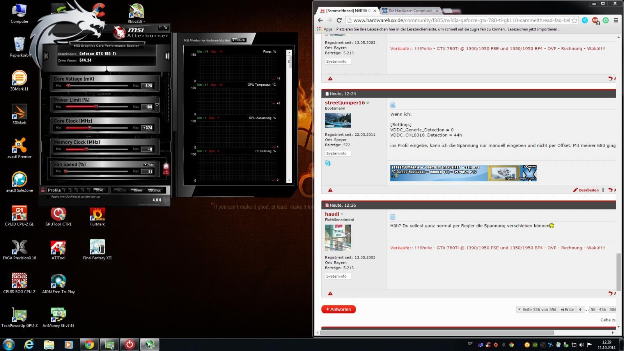Viewport: 624px width, 351px height.
Task: Open the EVGA PrecisionX 16 shortcut
Action: pyautogui.click(x=19, y=250)
